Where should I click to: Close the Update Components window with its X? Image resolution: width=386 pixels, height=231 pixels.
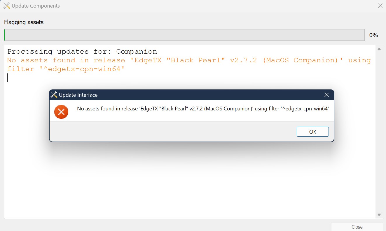point(380,6)
